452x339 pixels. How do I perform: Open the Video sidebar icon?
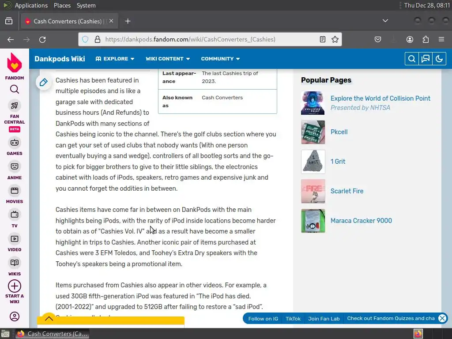pyautogui.click(x=15, y=239)
